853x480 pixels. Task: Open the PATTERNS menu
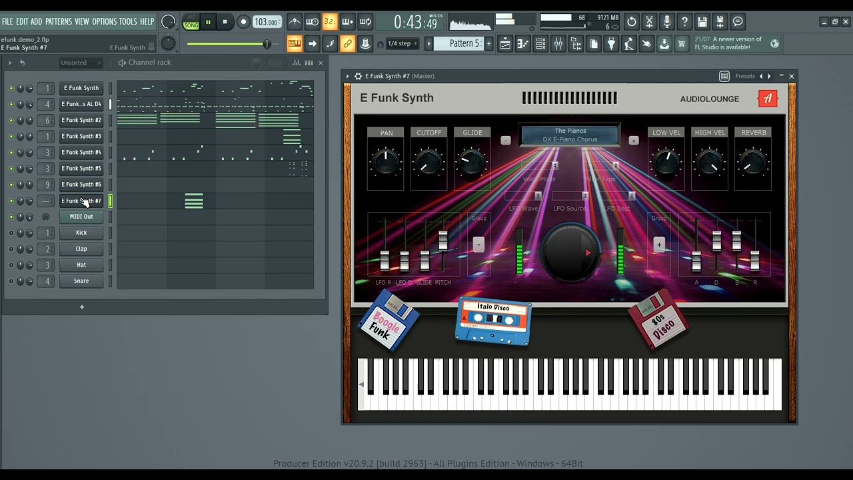point(59,21)
